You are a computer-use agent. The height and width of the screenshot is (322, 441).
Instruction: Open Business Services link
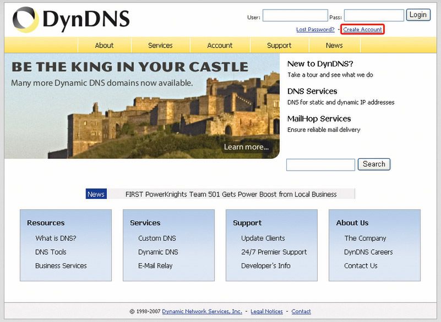click(61, 265)
